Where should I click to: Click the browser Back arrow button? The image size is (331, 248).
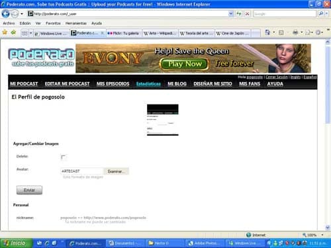pos(5,14)
